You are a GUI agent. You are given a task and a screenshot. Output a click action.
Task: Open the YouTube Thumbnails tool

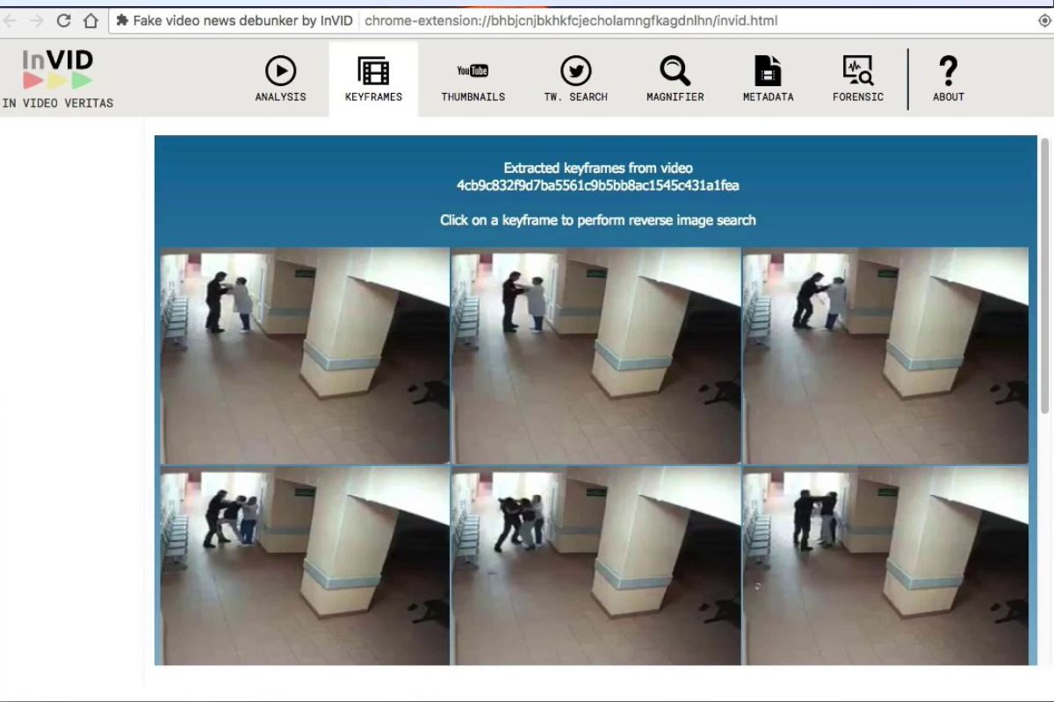(473, 79)
